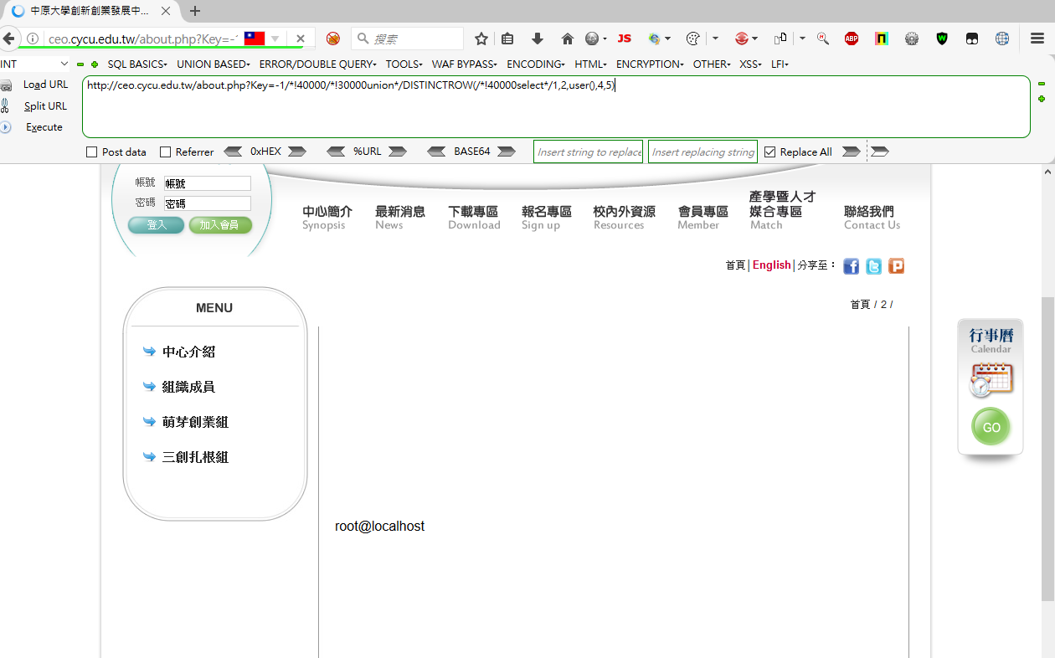
Task: Enable the Referrer checkbox
Action: point(165,152)
